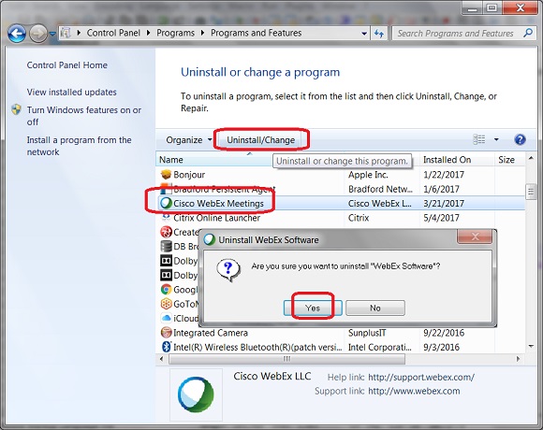Select Programs and Features breadcrumb
This screenshot has width=543, height=430.
257,33
